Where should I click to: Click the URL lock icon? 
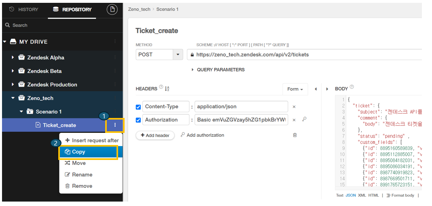[x=192, y=55]
